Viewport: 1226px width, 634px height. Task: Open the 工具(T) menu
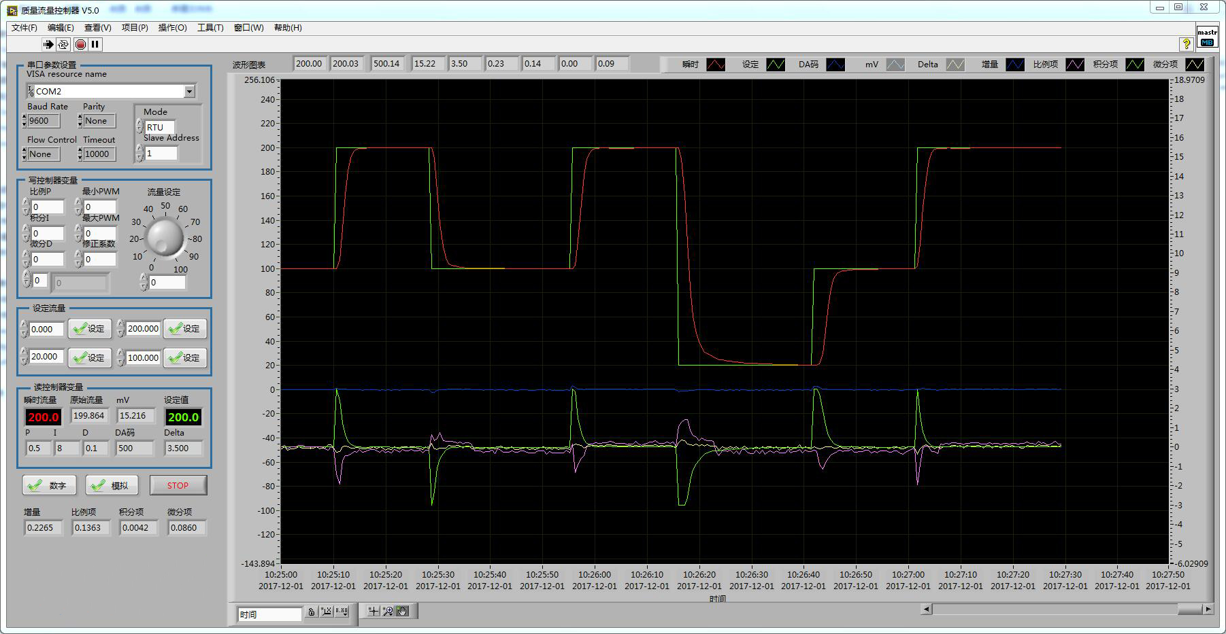click(x=210, y=28)
